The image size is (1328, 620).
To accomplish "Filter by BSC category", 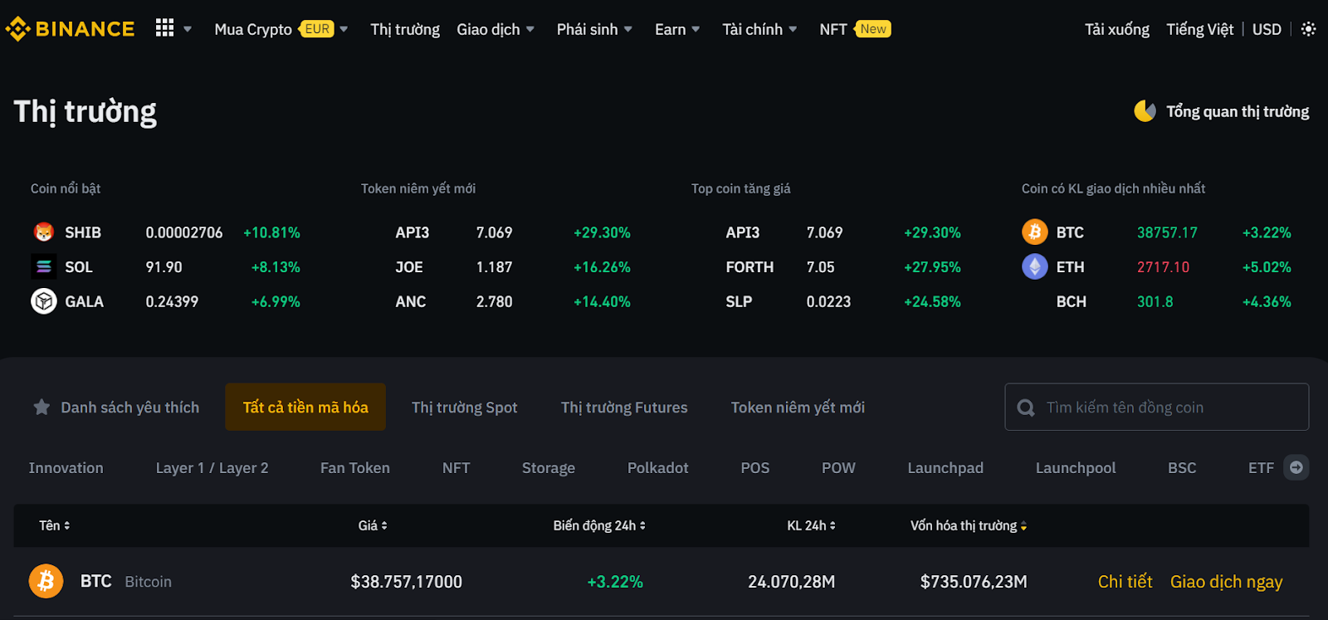I will point(1182,467).
